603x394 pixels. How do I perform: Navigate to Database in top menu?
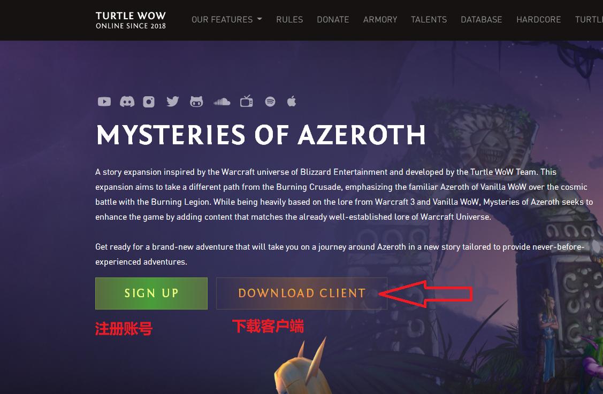482,19
